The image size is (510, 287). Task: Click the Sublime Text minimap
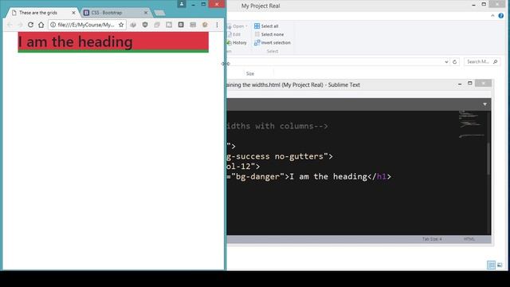(x=472, y=124)
